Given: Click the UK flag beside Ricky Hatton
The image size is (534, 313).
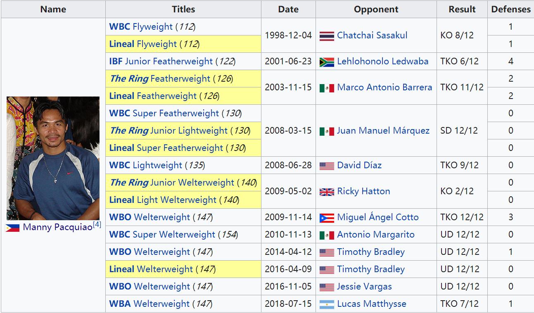Looking at the screenshot, I should 327,192.
